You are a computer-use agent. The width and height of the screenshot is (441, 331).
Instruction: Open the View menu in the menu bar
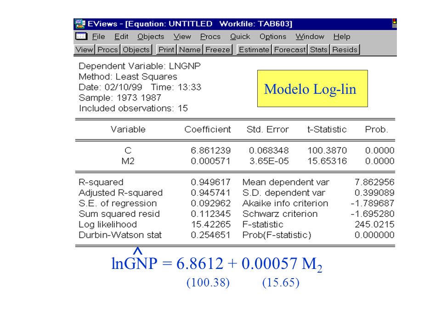pyautogui.click(x=182, y=37)
